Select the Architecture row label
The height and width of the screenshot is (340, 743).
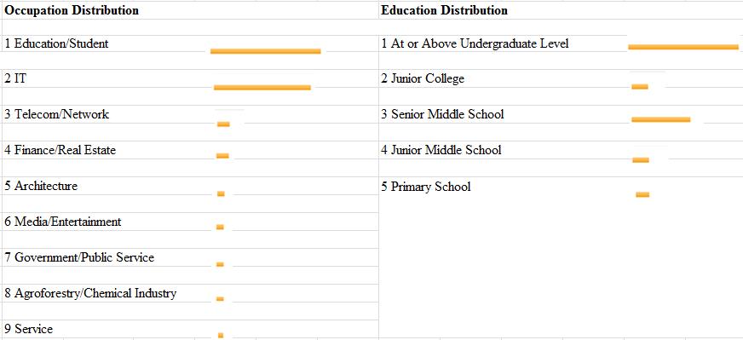tap(41, 186)
